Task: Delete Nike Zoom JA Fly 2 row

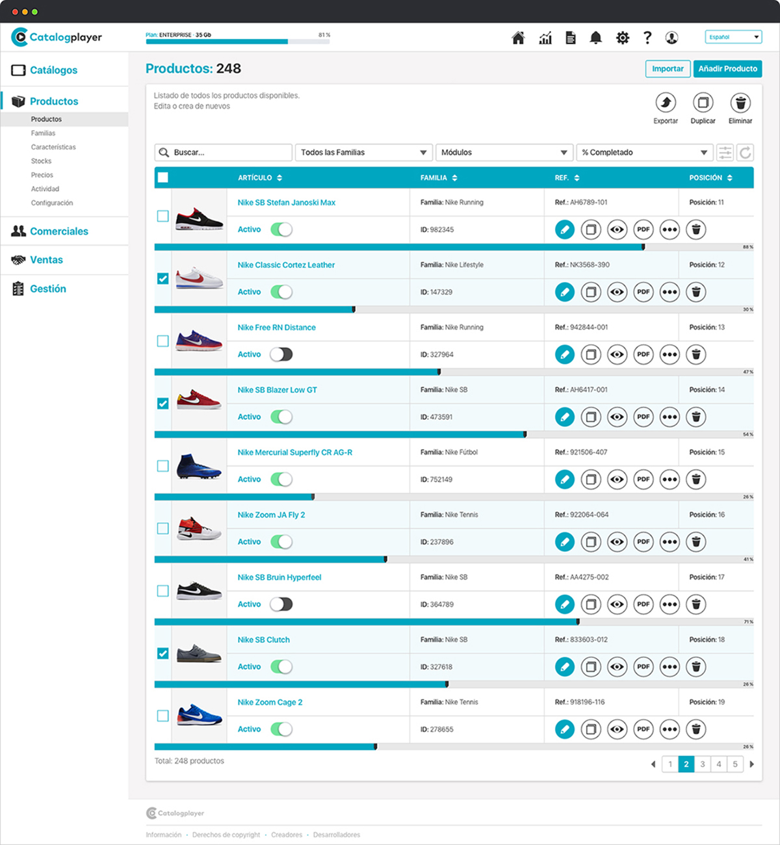Action: tap(696, 541)
